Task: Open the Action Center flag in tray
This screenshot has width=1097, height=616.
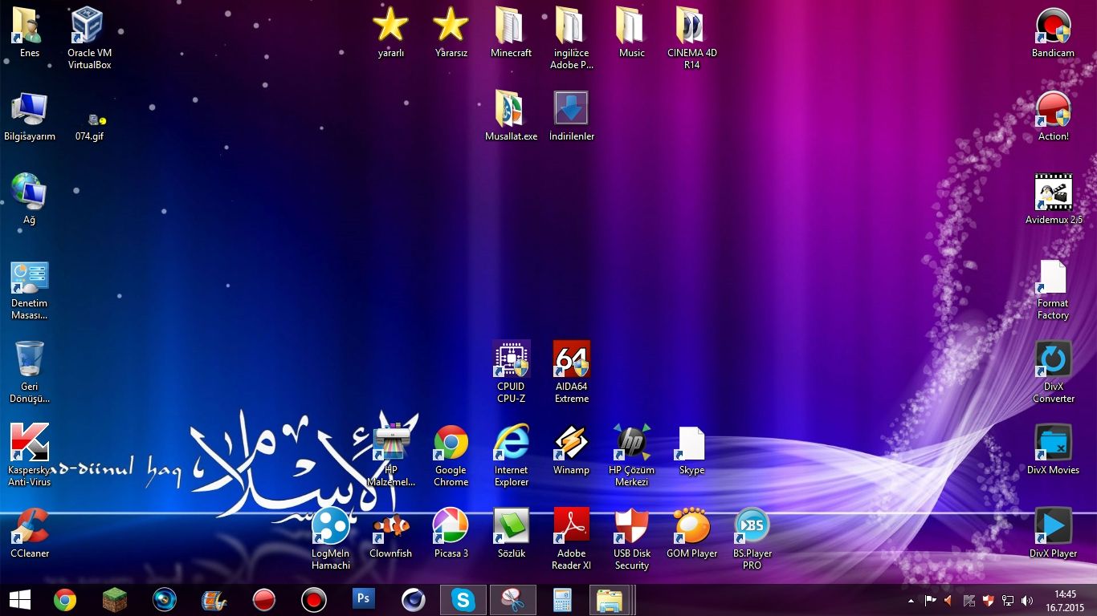Action: (x=930, y=601)
